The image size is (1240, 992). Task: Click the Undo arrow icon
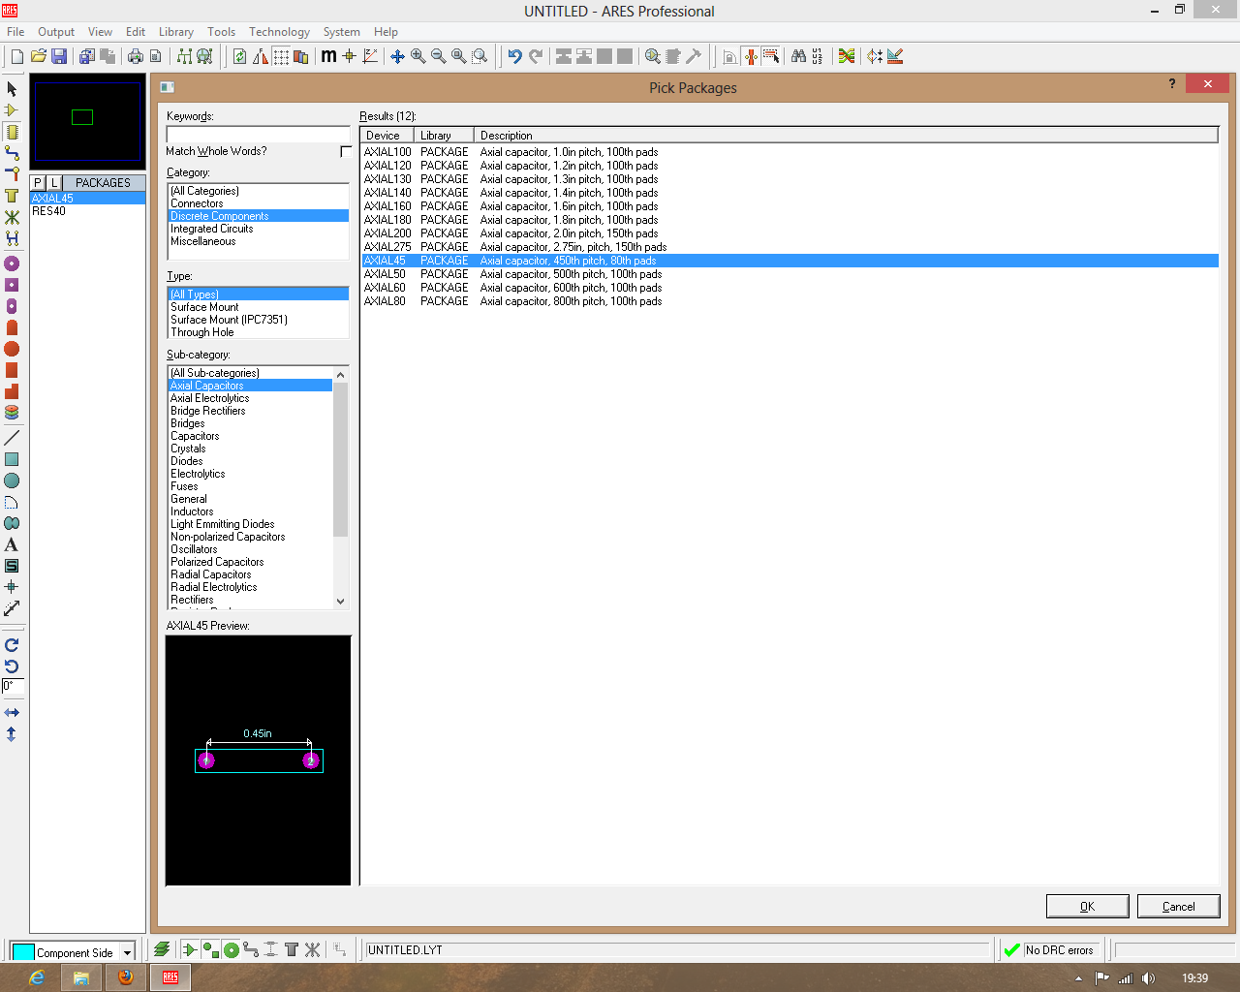click(514, 56)
